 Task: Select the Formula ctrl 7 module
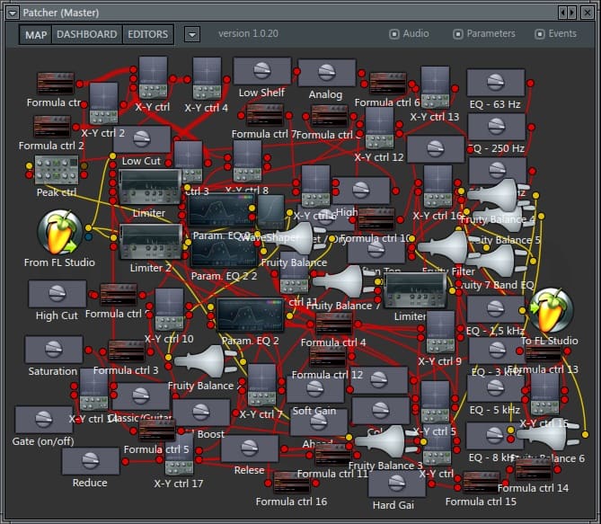coord(265,115)
